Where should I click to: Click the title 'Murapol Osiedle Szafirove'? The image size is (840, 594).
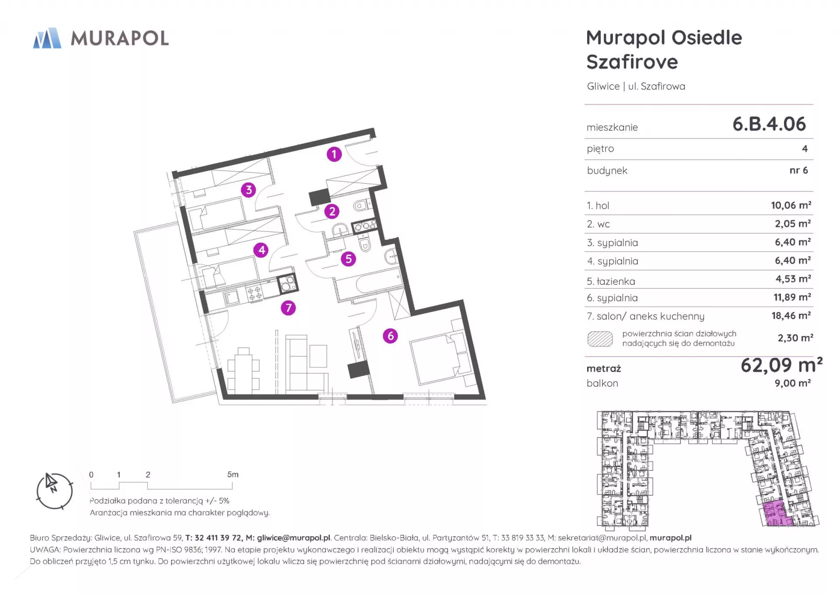coord(664,50)
